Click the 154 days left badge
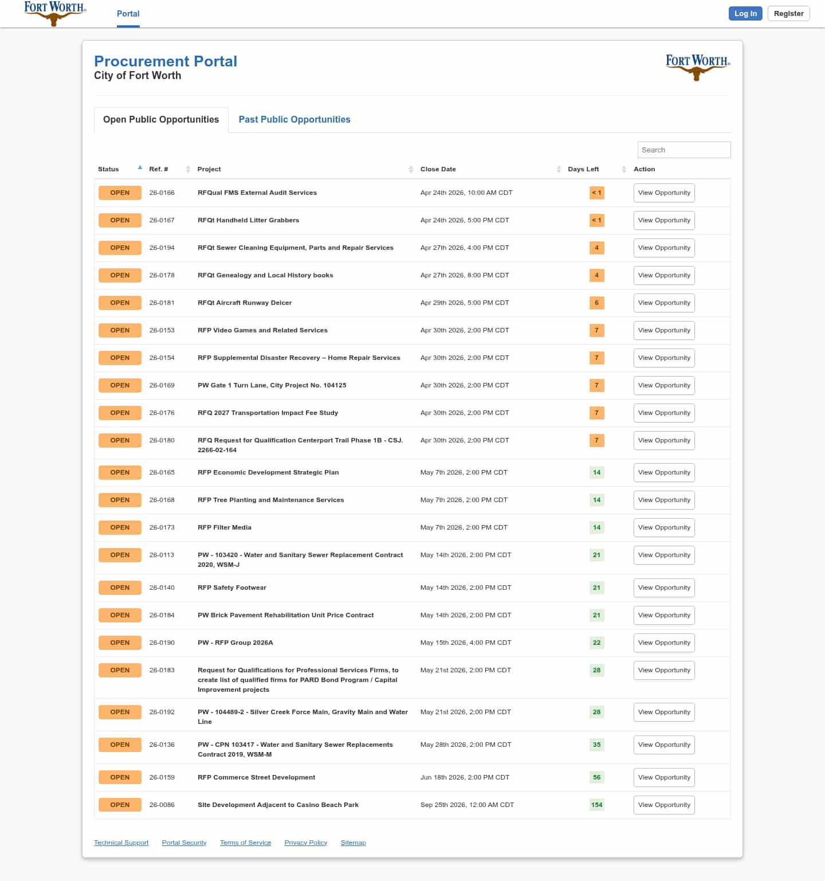Screen dimensions: 825x881 [x=596, y=805]
